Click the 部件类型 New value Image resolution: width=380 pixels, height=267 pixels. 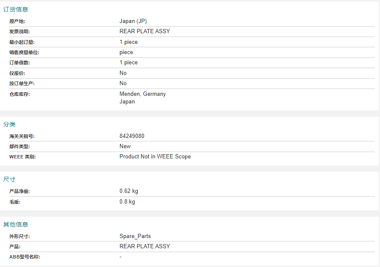(125, 146)
